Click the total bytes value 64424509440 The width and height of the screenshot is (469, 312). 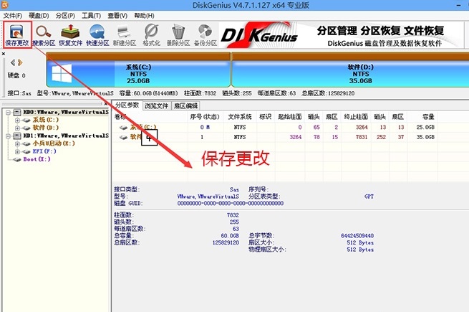click(357, 236)
